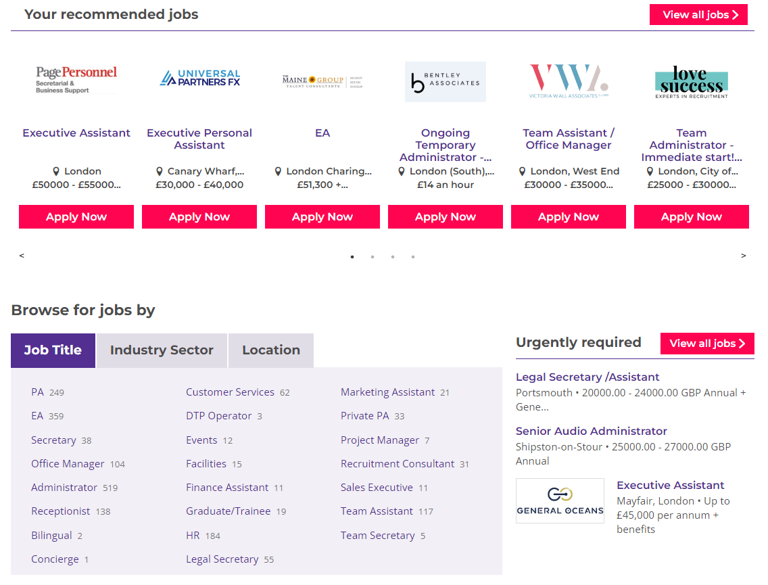Click View all jobs for recommended jobs
The width and height of the screenshot is (768, 585).
[698, 15]
